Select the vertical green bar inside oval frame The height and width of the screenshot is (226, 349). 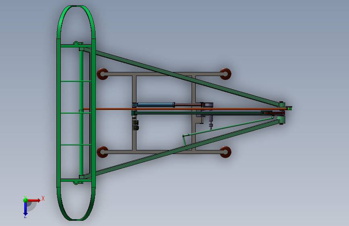click(81, 113)
